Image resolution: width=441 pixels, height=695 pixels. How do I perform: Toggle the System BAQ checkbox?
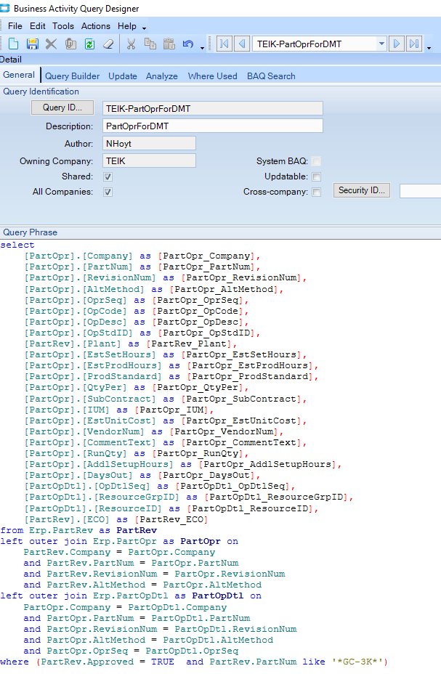click(316, 161)
